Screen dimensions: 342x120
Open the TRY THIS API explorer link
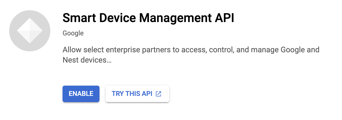pos(137,94)
